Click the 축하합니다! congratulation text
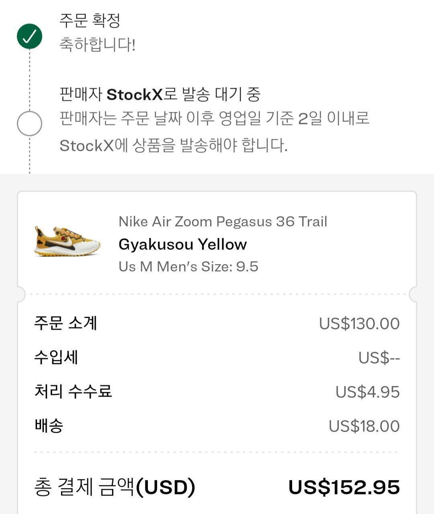The height and width of the screenshot is (514, 434). pos(97,44)
